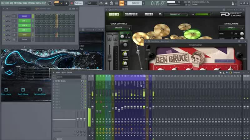This screenshot has width=250, height=140.
Task: Select the olive BASS channel button
Action: click(24, 35)
